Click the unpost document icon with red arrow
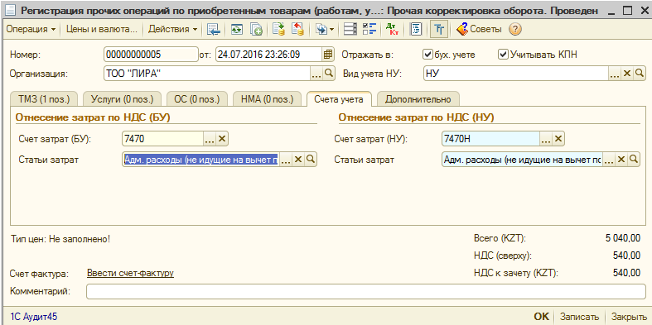The width and height of the screenshot is (652, 325). click(x=297, y=30)
